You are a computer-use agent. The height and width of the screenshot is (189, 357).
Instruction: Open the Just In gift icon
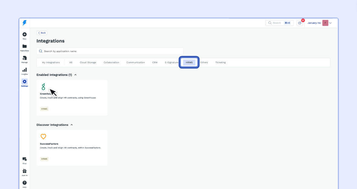tap(25, 171)
